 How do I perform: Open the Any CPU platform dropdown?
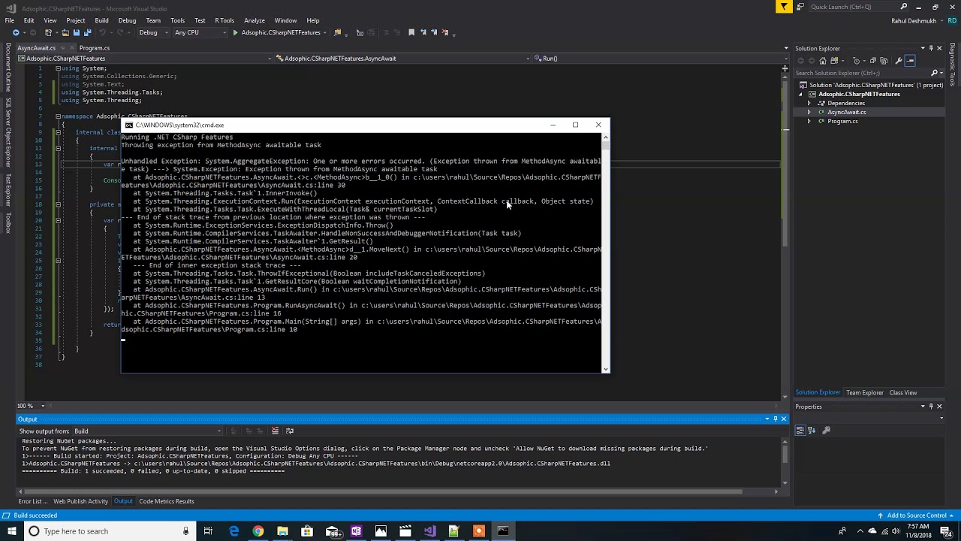coord(200,32)
